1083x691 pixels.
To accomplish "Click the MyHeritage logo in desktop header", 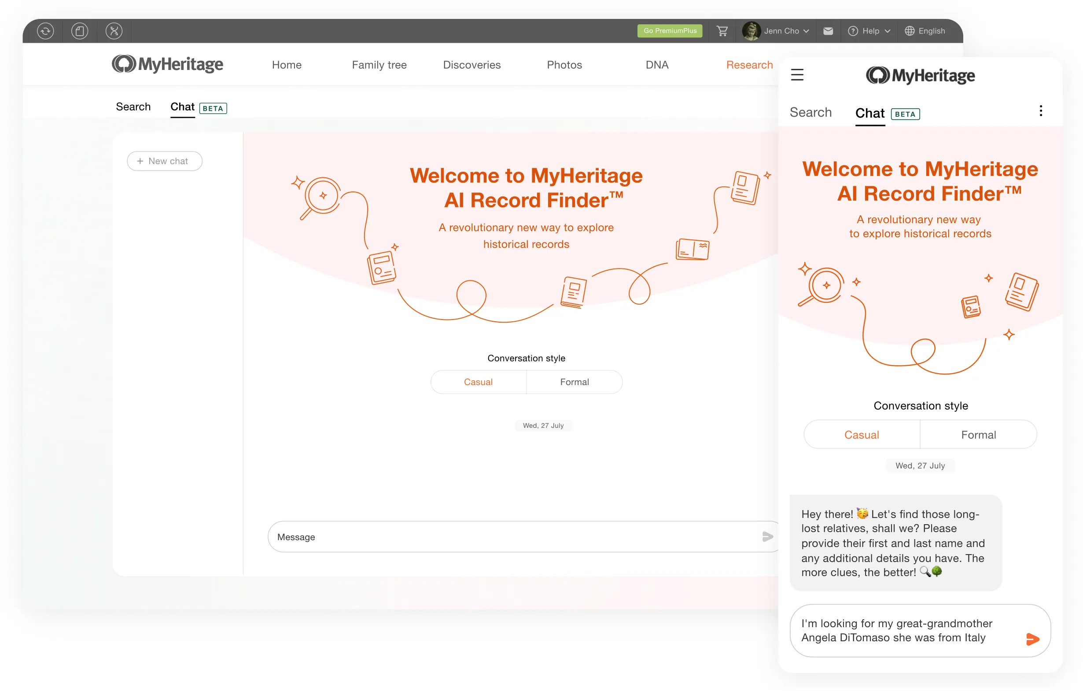I will pyautogui.click(x=167, y=64).
